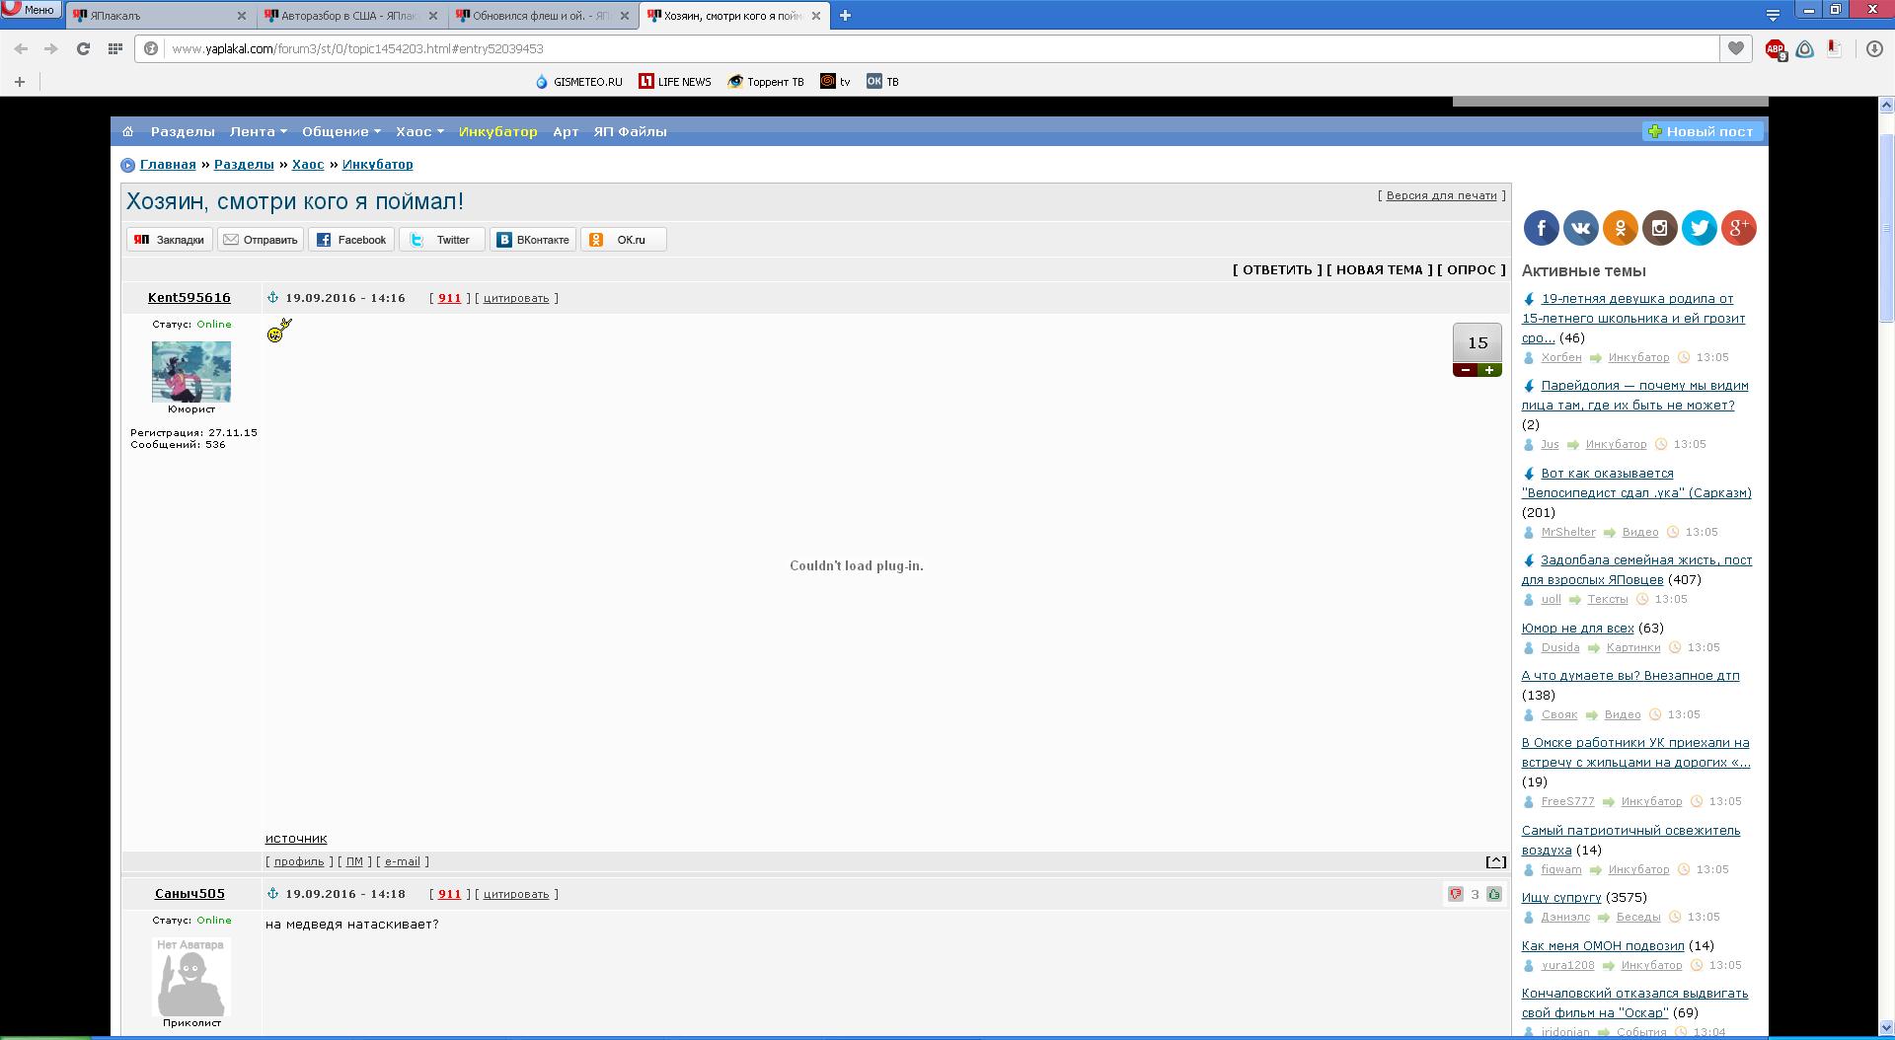Screen dimensions: 1895x1040
Task: Click the home icon in the site navbar
Action: pos(127,131)
